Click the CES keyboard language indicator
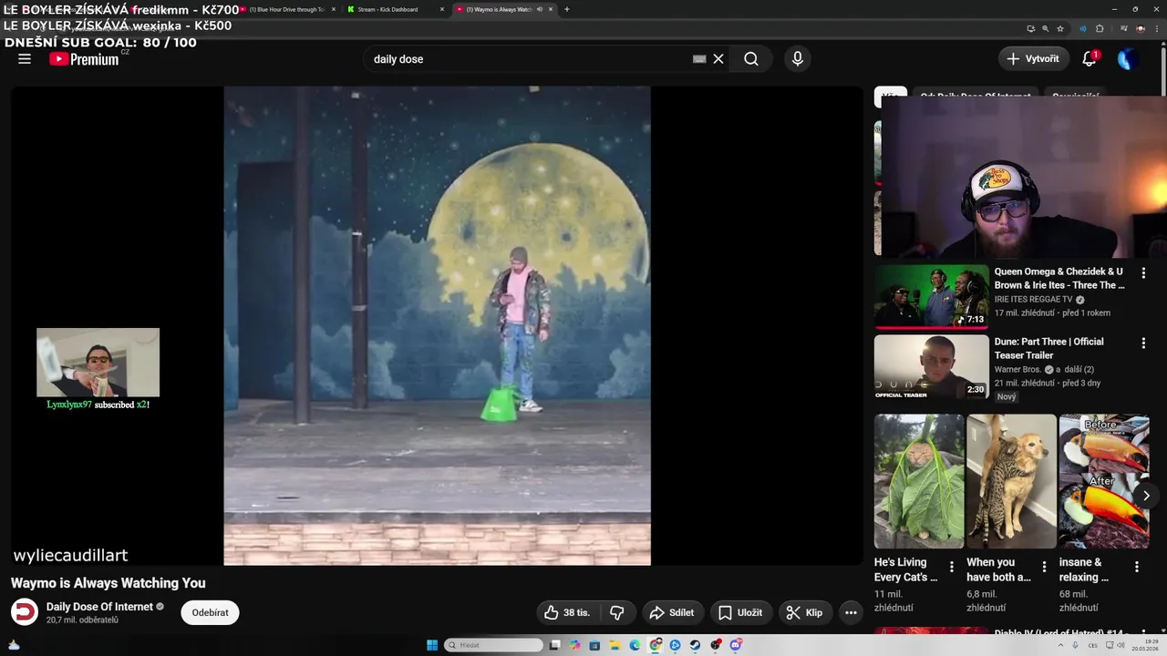The width and height of the screenshot is (1167, 656). [1093, 645]
